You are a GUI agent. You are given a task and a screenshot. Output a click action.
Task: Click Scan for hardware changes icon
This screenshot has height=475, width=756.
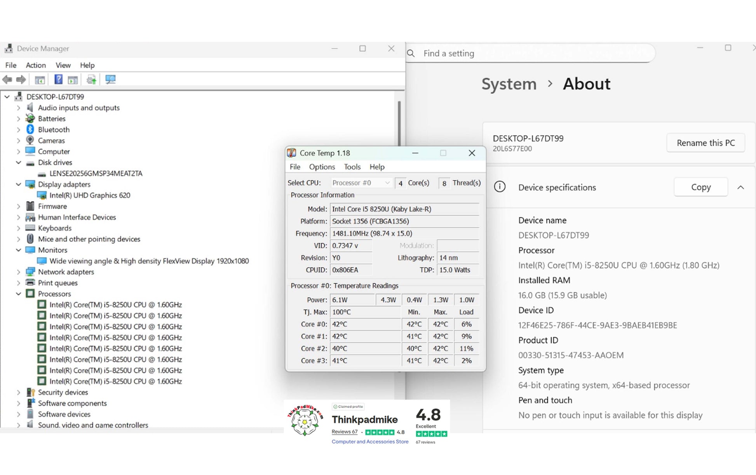tap(110, 80)
